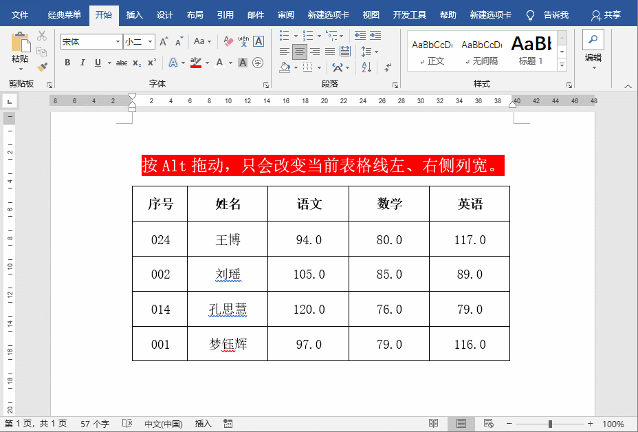The image size is (638, 432).
Task: Select the Format Painter icon
Action: pyautogui.click(x=41, y=67)
